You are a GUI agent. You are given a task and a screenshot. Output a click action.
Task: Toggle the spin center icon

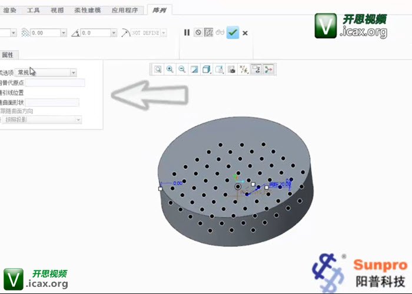click(x=268, y=69)
